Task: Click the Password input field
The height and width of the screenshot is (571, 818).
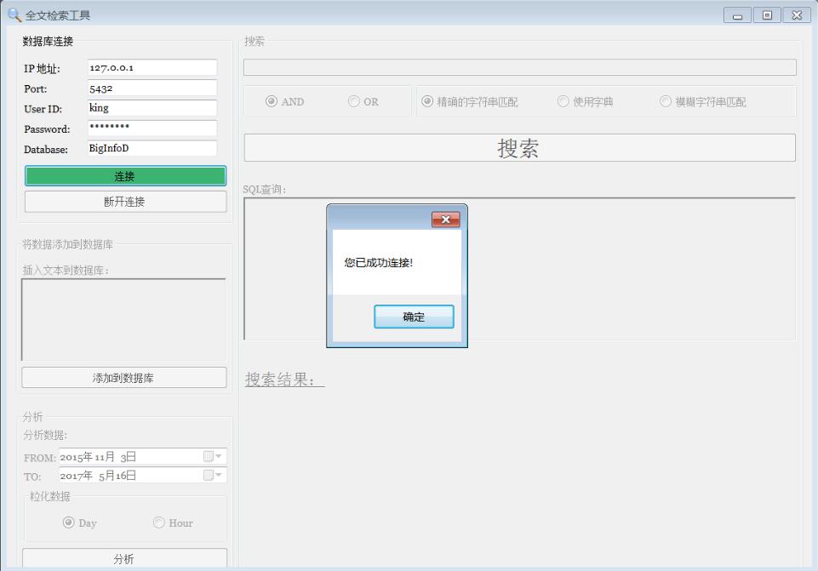Action: coord(152,128)
